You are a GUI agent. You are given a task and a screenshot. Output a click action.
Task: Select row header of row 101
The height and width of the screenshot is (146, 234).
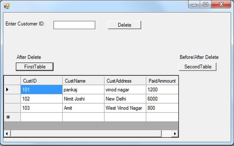(x=12, y=90)
